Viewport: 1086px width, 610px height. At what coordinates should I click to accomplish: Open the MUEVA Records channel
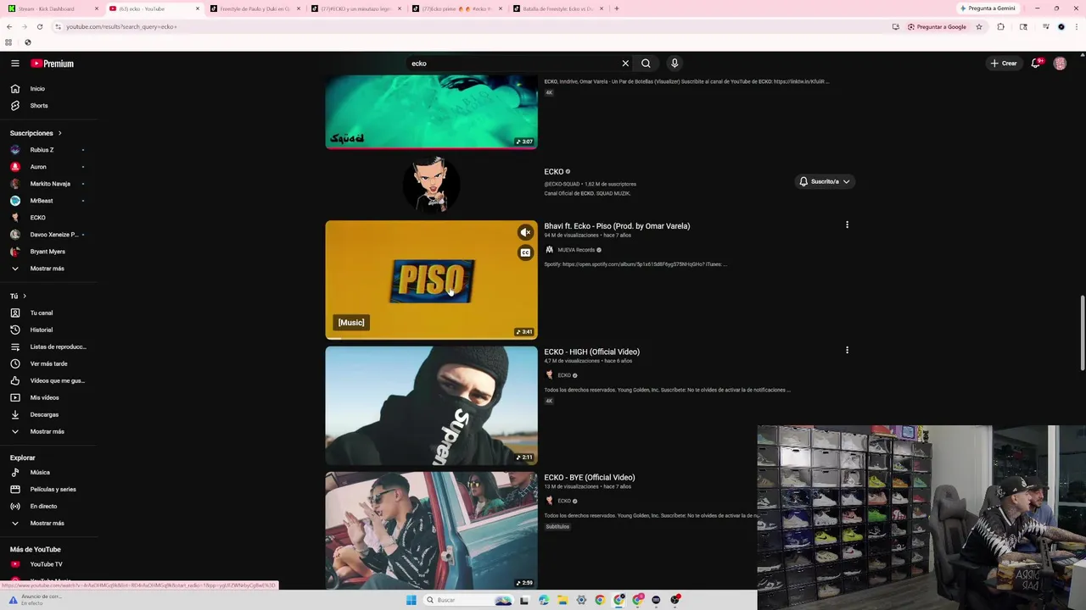point(574,250)
